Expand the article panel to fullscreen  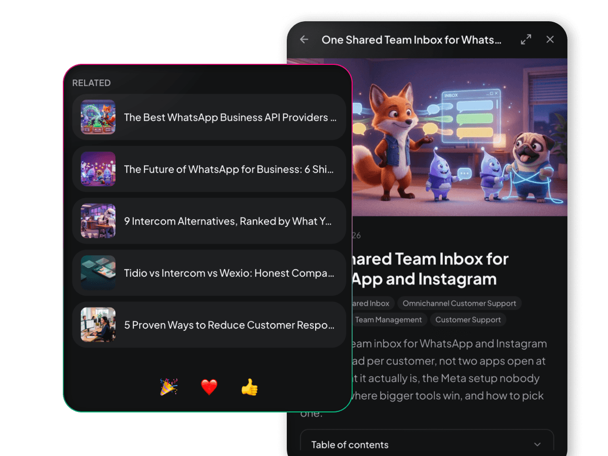coord(526,40)
